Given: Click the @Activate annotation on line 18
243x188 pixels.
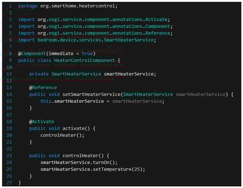Looking at the screenshot, I should pyautogui.click(x=42, y=122).
